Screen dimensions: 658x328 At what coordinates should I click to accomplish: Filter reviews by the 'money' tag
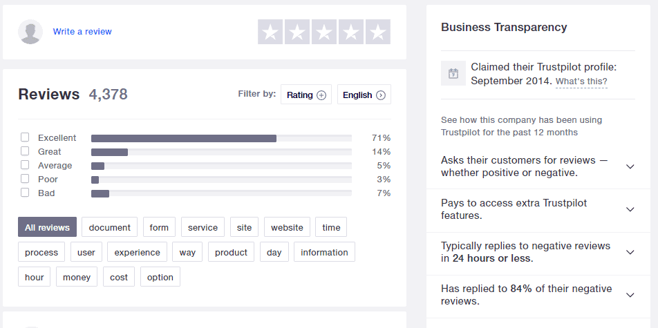pos(77,278)
